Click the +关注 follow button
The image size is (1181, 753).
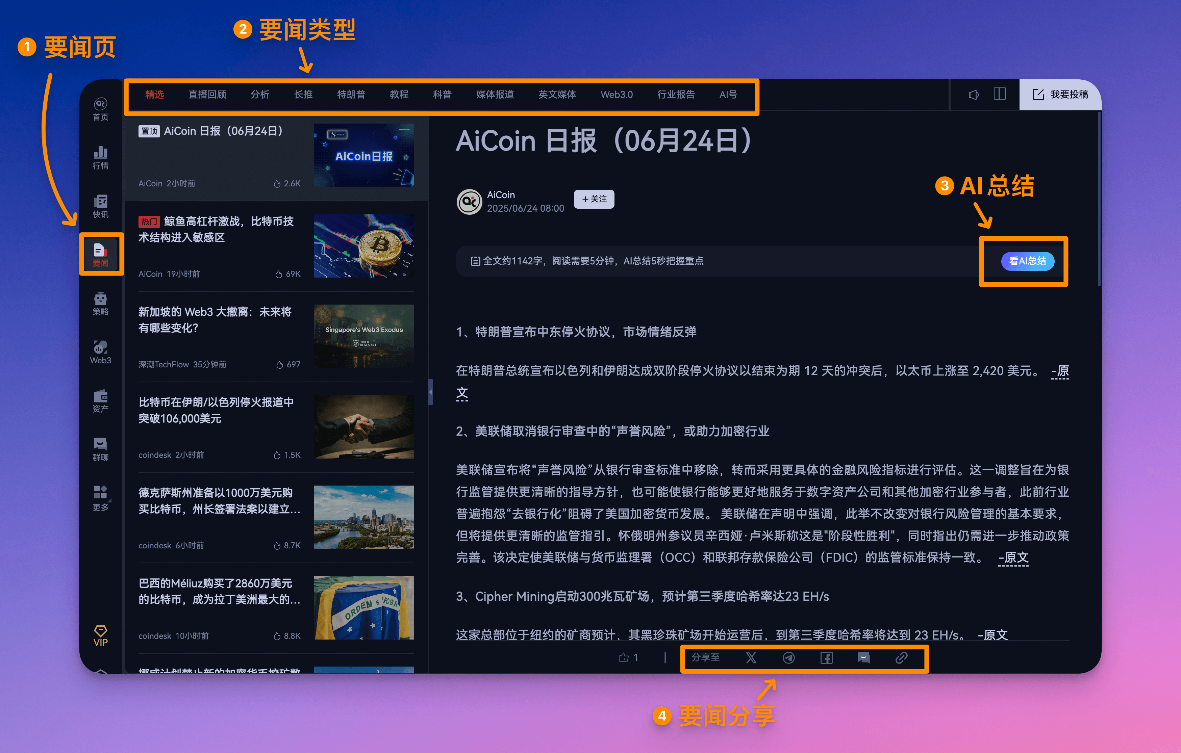point(594,199)
